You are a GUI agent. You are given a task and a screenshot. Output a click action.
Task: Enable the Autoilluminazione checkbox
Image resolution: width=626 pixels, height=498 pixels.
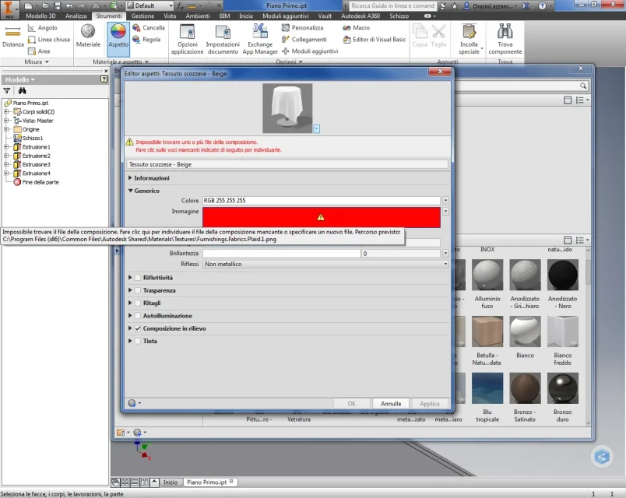coord(138,316)
